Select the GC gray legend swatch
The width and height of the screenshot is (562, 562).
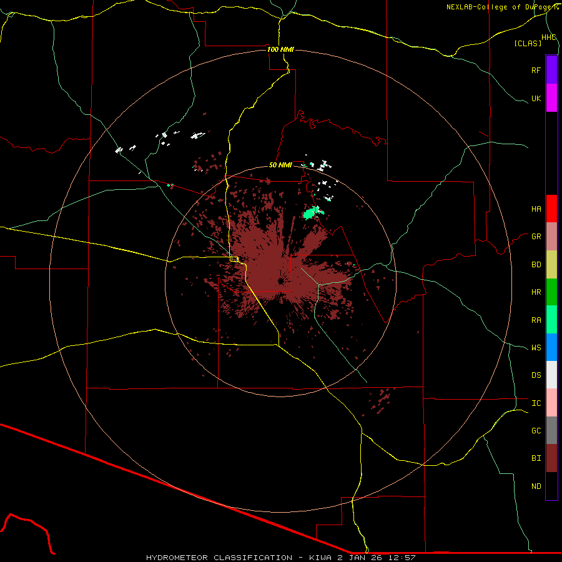pos(551,430)
